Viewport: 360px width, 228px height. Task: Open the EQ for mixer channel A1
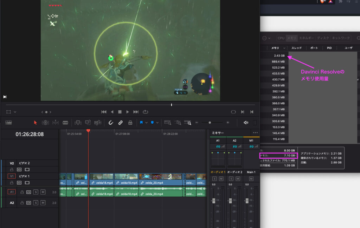[218, 146]
